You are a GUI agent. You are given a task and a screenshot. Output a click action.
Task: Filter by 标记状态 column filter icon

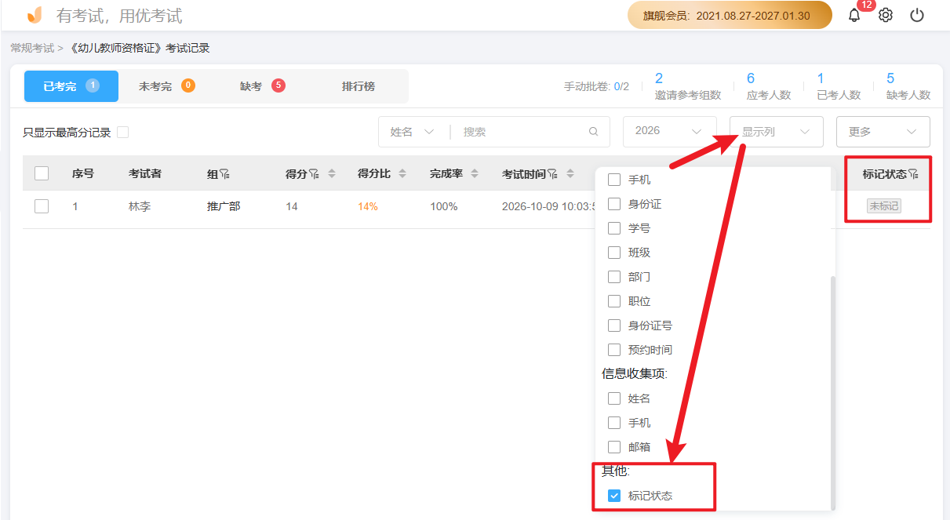coord(913,174)
